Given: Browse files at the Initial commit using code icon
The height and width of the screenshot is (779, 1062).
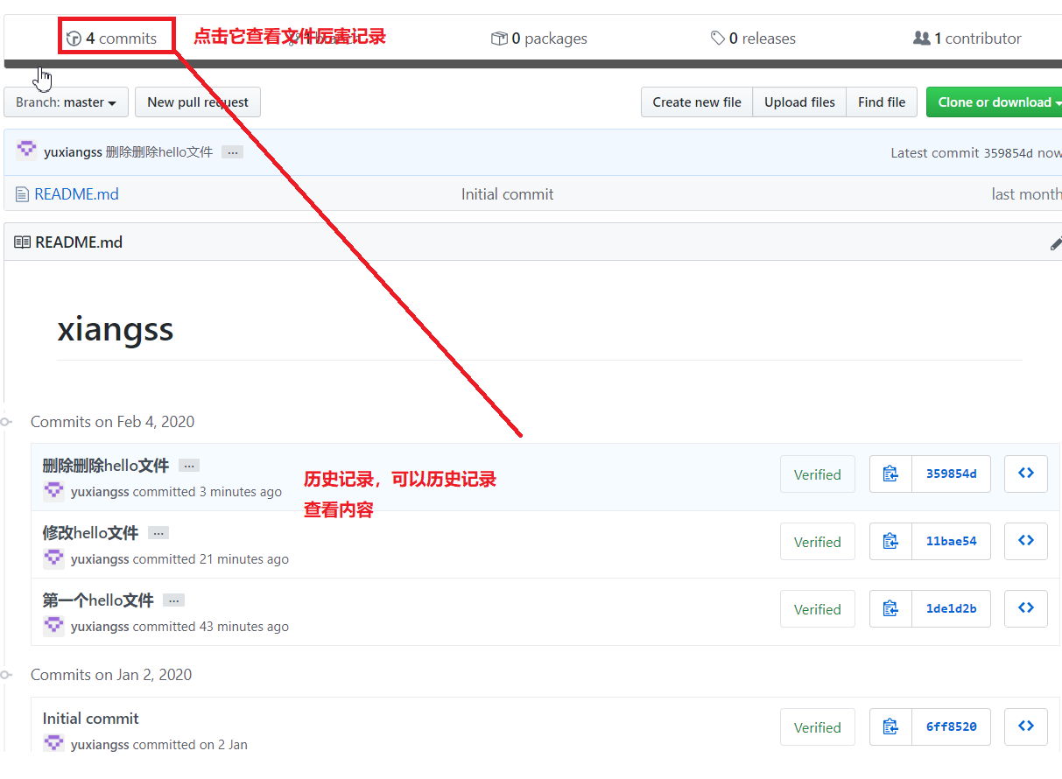Looking at the screenshot, I should 1025,726.
